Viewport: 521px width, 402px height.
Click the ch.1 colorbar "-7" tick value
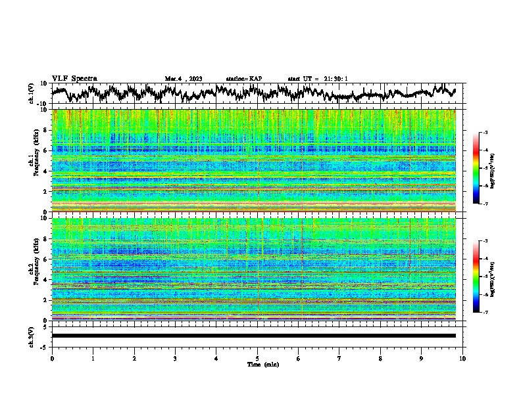(x=485, y=204)
